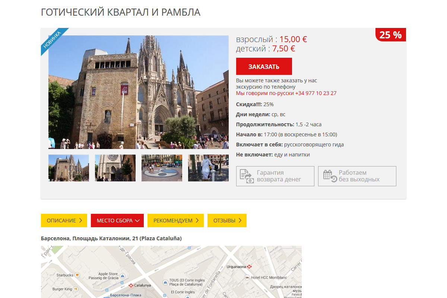Click the main Gothic cathedral photo
Viewport: 447px width, 298px height.
pyautogui.click(x=139, y=92)
